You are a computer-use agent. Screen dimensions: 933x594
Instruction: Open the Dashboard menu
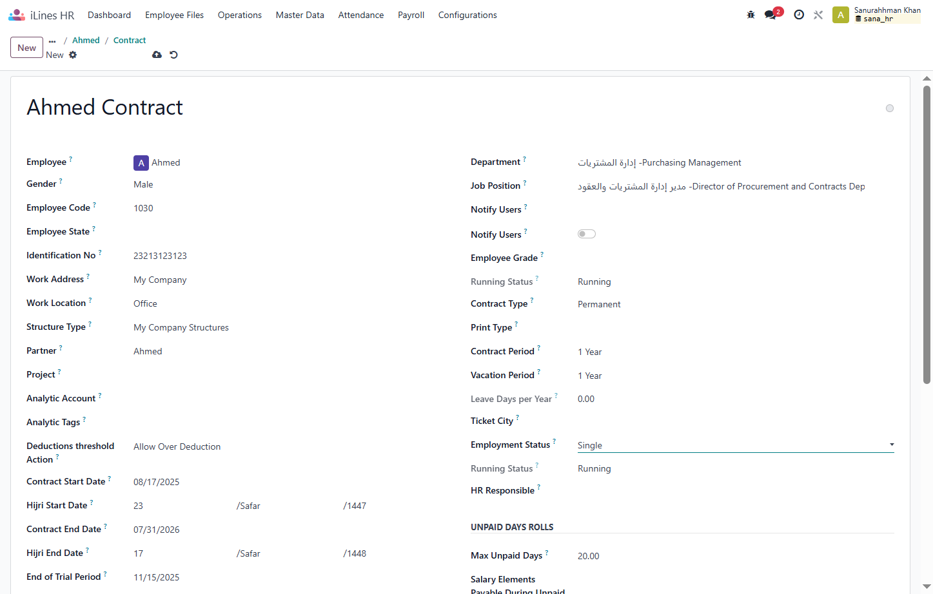click(x=109, y=15)
